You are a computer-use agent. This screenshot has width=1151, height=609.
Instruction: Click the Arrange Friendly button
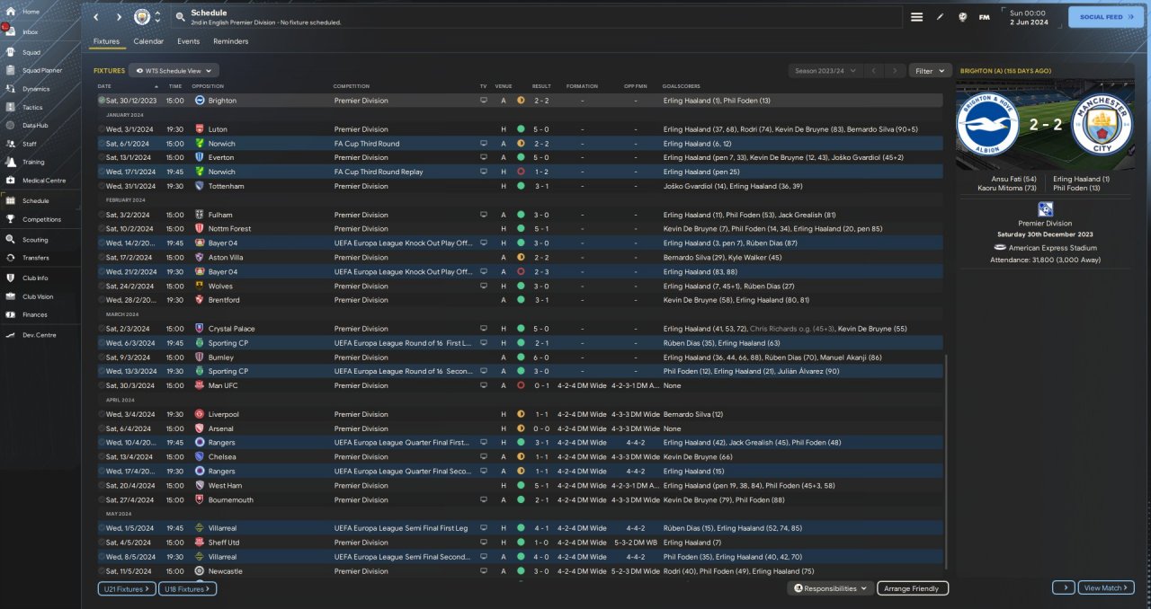(x=912, y=588)
